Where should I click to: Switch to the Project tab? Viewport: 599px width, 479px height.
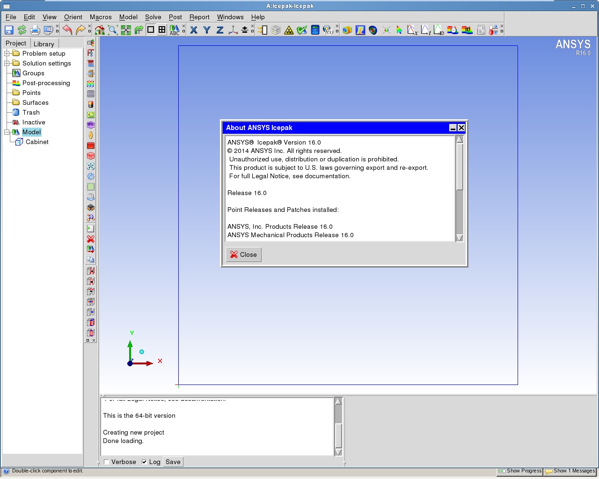click(16, 43)
